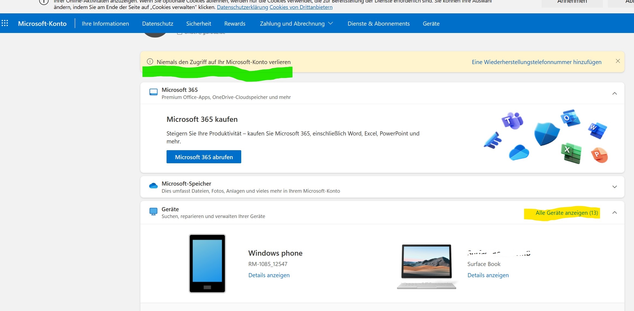This screenshot has height=311, width=634.
Task: Expand the Microsoft-Speicher section
Action: (x=614, y=187)
